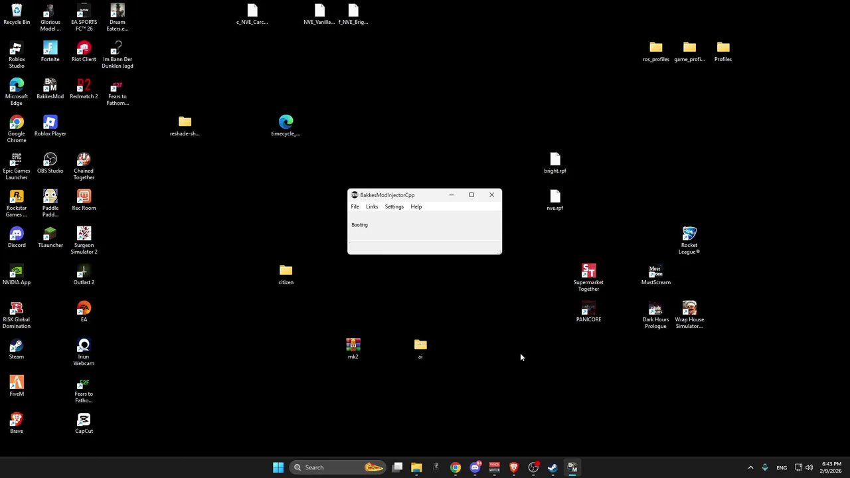Select the Brave desktop icon
Image resolution: width=850 pixels, height=478 pixels.
[17, 424]
